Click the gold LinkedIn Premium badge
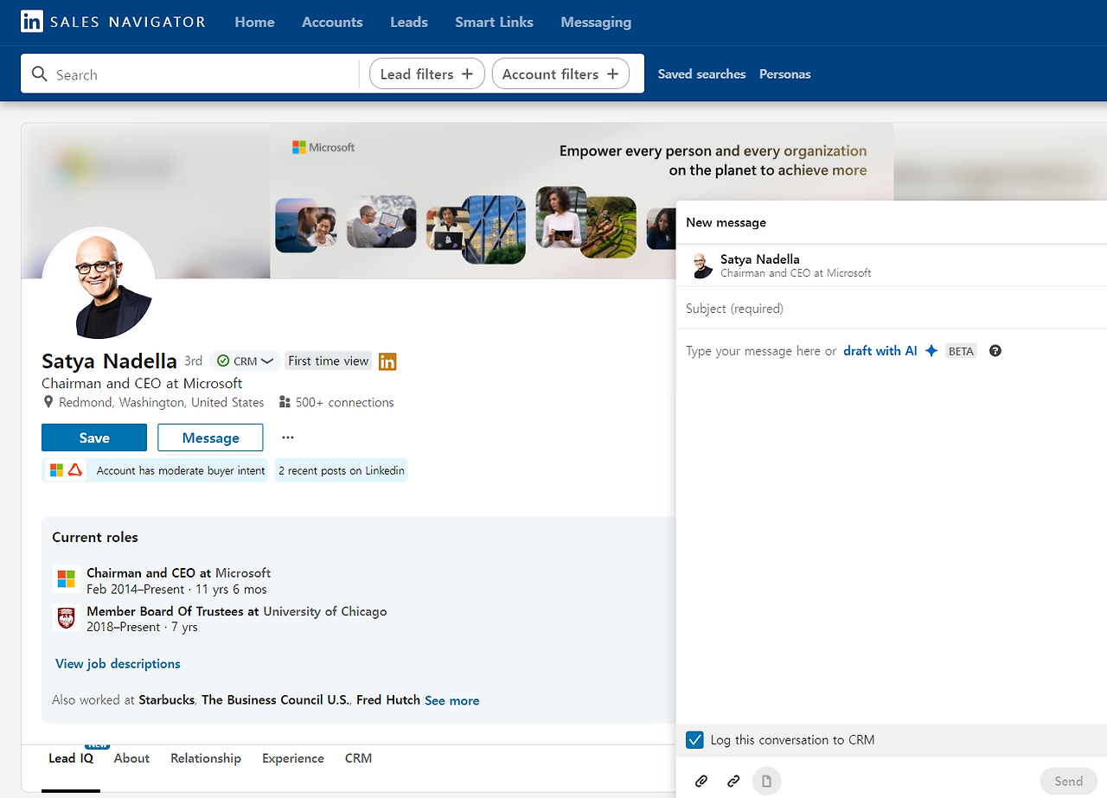 tap(387, 361)
